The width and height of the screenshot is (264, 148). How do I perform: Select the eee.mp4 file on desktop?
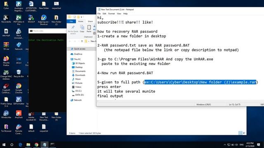(x=6, y=32)
